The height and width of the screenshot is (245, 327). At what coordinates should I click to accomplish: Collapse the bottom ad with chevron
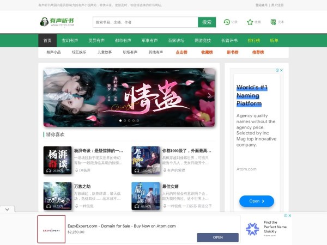tap(6, 209)
